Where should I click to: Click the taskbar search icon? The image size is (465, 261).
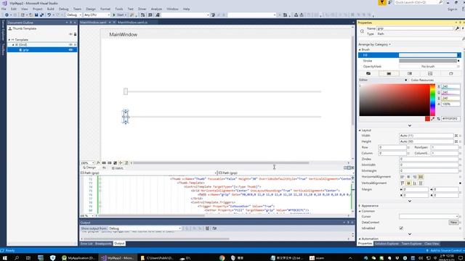tap(17, 258)
